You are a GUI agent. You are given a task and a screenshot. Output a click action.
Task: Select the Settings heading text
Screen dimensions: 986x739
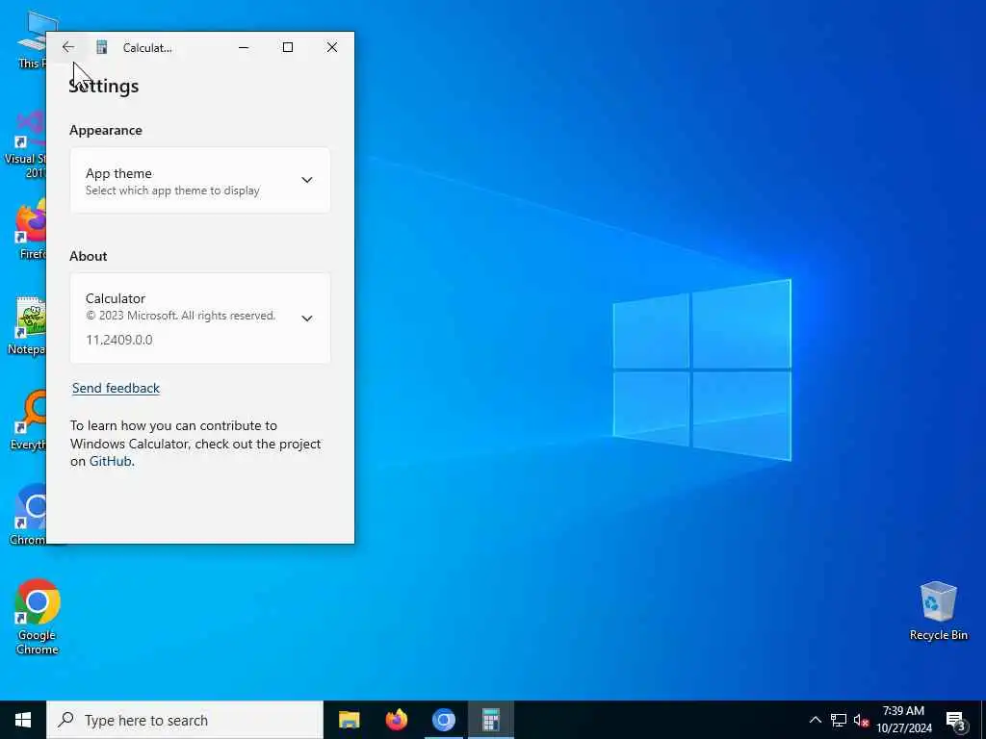104,86
